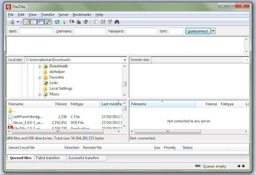Click the Server/Local file queue column header

click(34, 147)
